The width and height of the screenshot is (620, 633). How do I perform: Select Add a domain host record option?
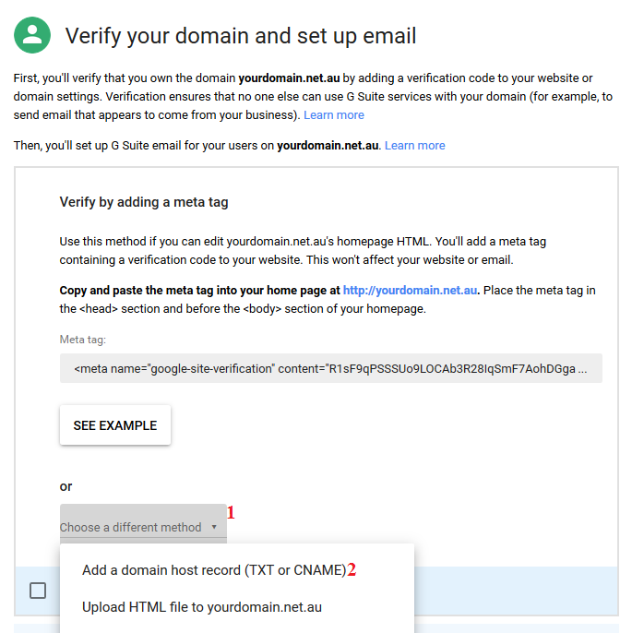click(213, 570)
